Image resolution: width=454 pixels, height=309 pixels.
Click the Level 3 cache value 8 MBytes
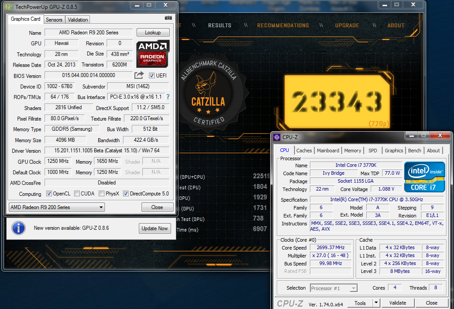coord(400,271)
